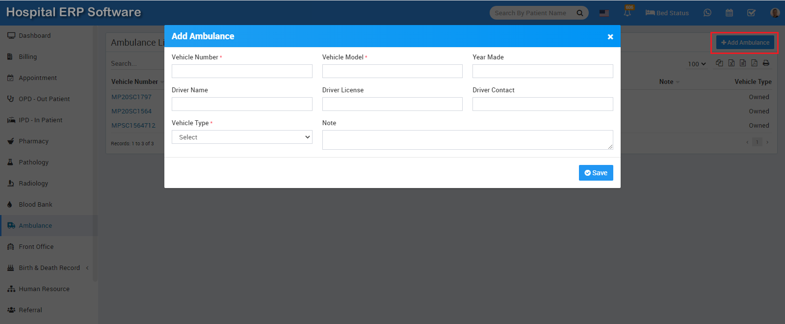Image resolution: width=785 pixels, height=324 pixels.
Task: Export the list with the Excel icon
Action: point(731,63)
